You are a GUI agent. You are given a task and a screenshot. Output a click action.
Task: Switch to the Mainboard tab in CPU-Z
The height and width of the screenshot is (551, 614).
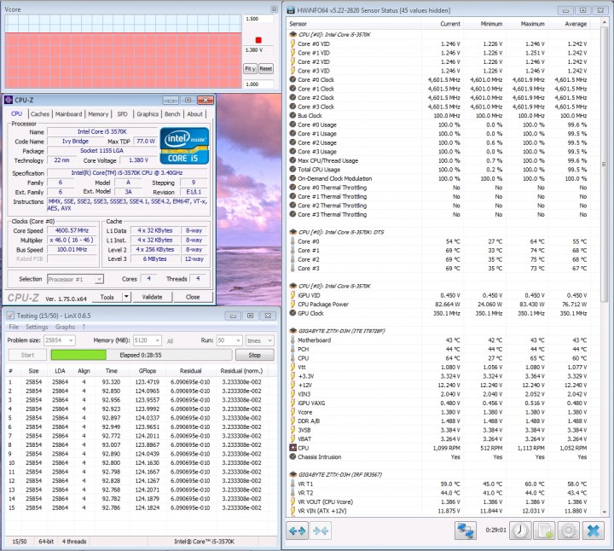tap(68, 114)
